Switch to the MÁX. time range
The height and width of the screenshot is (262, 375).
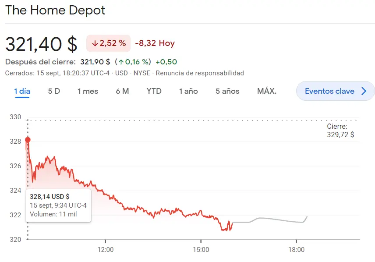[266, 91]
